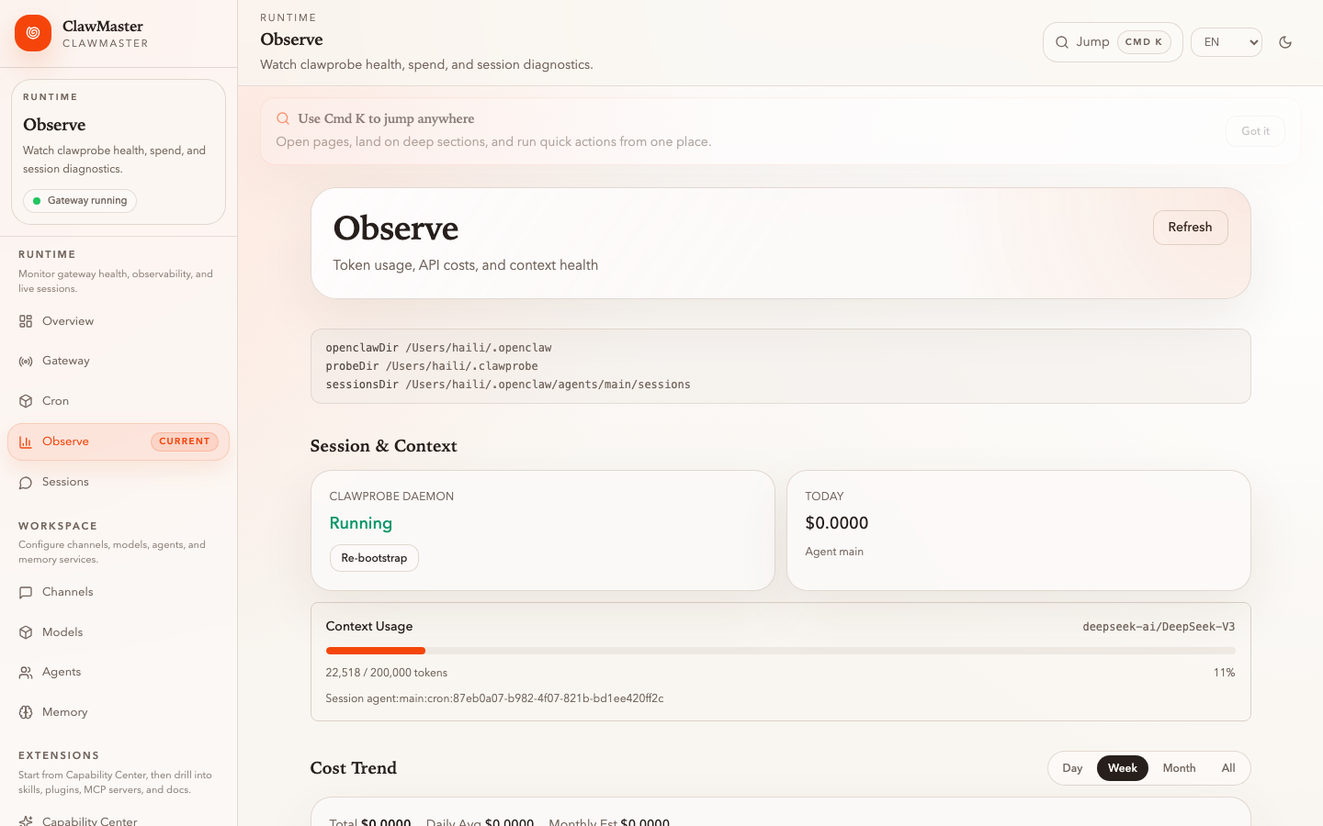Click the green Gateway running status dot
1323x826 pixels.
(37, 201)
